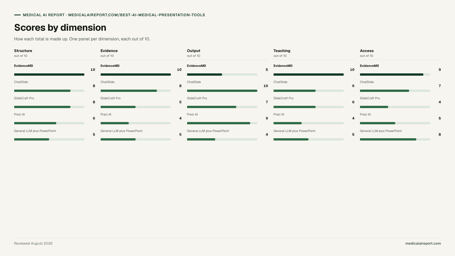Click the header URL MEDICALAIREPORT.COM/BEST-AI-MEDICAL-PRESENTATION-TOOLS

[136, 15]
